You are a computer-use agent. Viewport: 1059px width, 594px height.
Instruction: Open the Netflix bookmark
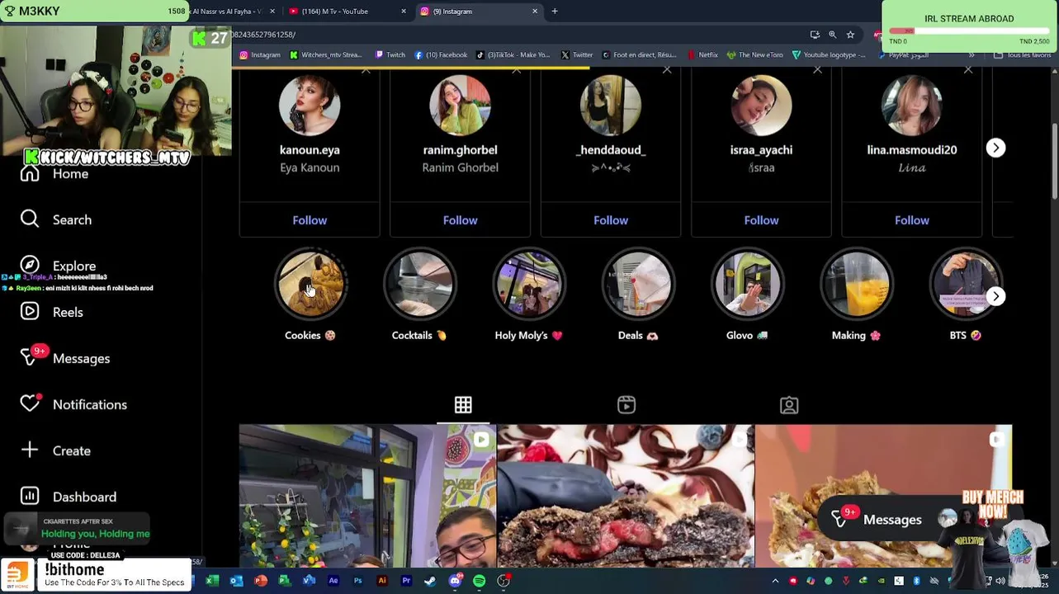click(702, 55)
